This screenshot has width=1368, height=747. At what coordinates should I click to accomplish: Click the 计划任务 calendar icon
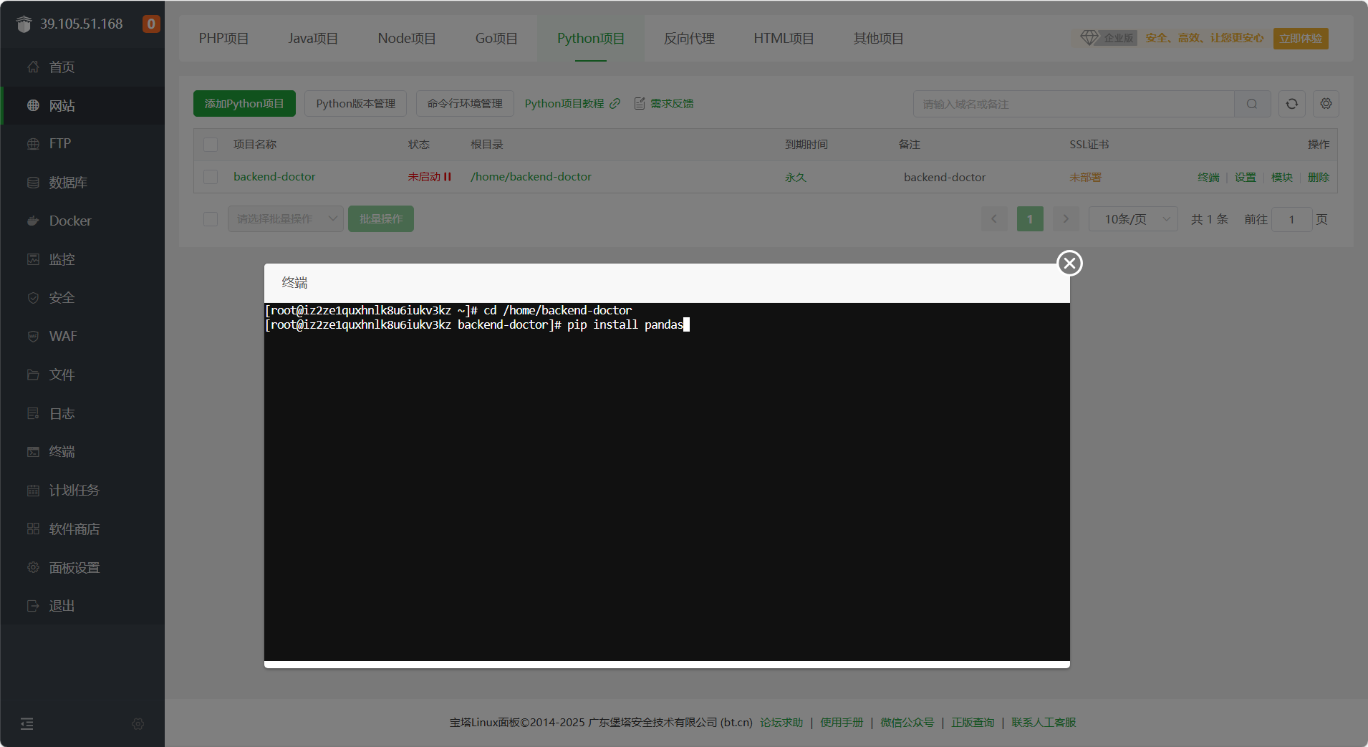33,491
